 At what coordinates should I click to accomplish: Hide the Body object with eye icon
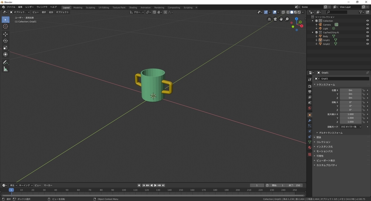(x=368, y=36)
